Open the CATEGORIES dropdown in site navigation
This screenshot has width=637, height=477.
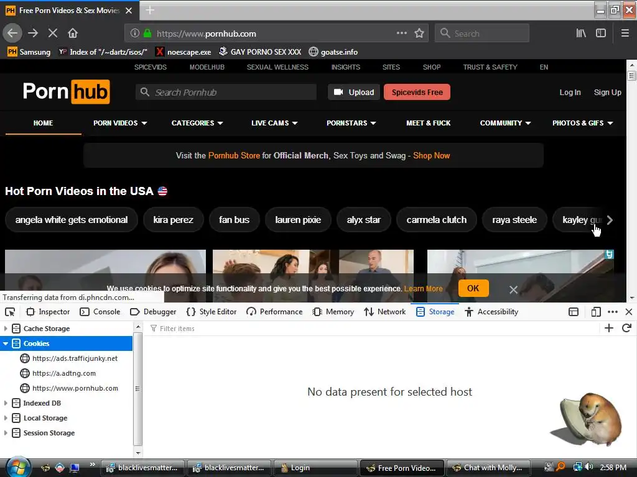pyautogui.click(x=197, y=123)
